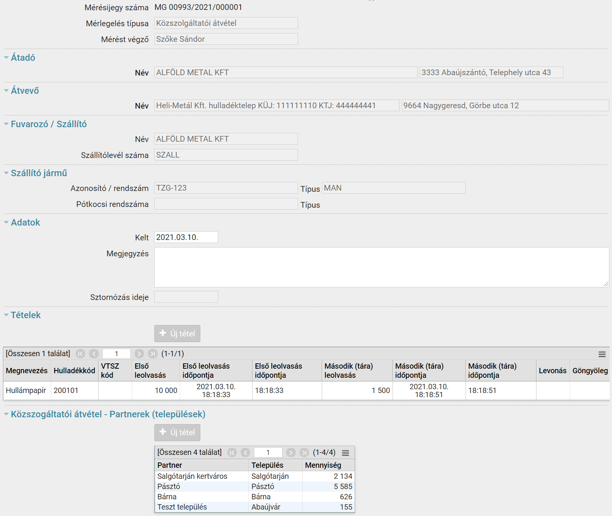Click the 10 000 first reading cell
The width and height of the screenshot is (612, 516).
coord(156,390)
